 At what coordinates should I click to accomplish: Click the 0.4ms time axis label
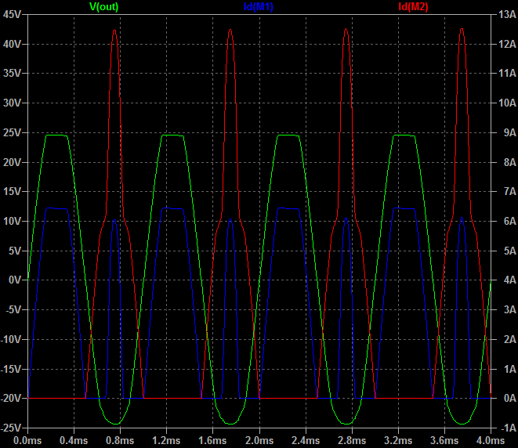pyautogui.click(x=74, y=441)
